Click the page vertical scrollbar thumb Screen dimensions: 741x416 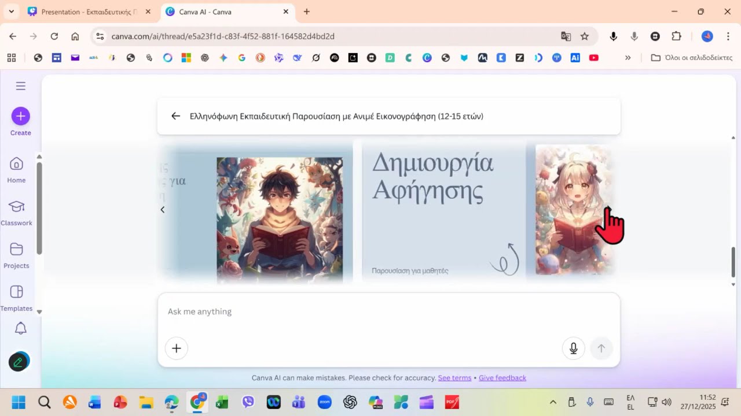733,262
